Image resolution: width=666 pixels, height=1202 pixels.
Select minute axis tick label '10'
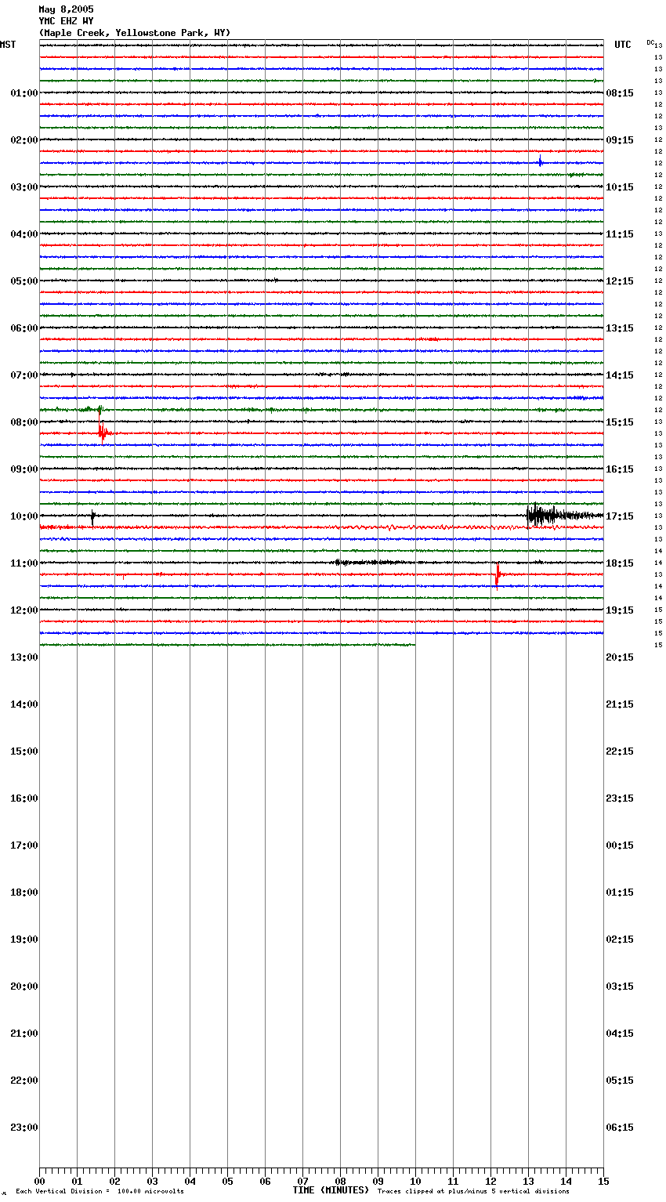(415, 1181)
